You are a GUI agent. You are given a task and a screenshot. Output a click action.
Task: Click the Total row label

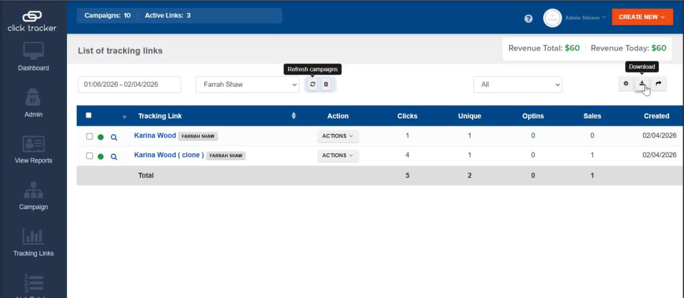pos(146,176)
